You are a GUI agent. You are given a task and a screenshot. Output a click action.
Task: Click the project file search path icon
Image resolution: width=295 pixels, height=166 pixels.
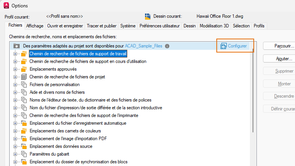(x=24, y=77)
